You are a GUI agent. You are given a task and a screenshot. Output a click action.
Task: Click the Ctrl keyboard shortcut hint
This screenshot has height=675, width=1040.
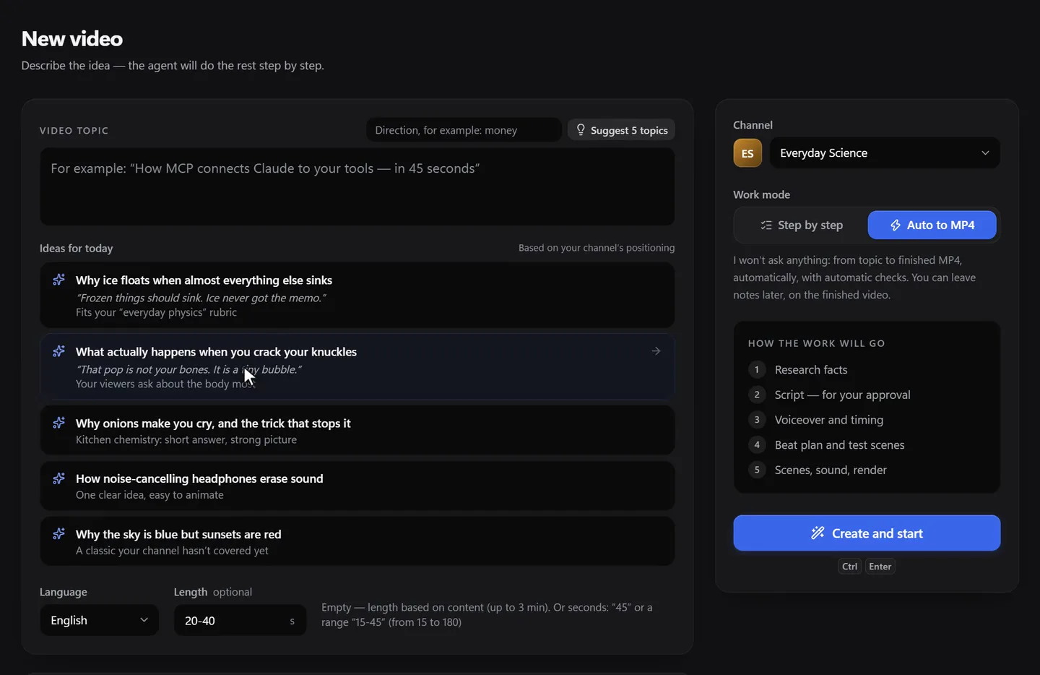[x=850, y=567]
